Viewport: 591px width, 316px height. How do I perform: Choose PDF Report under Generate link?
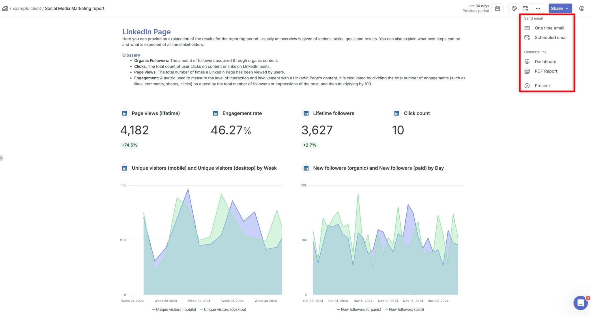click(x=546, y=71)
